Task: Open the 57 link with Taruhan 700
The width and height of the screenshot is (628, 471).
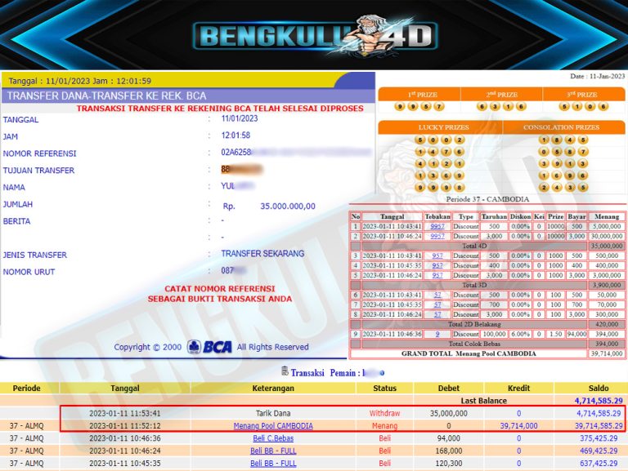Action: point(437,304)
